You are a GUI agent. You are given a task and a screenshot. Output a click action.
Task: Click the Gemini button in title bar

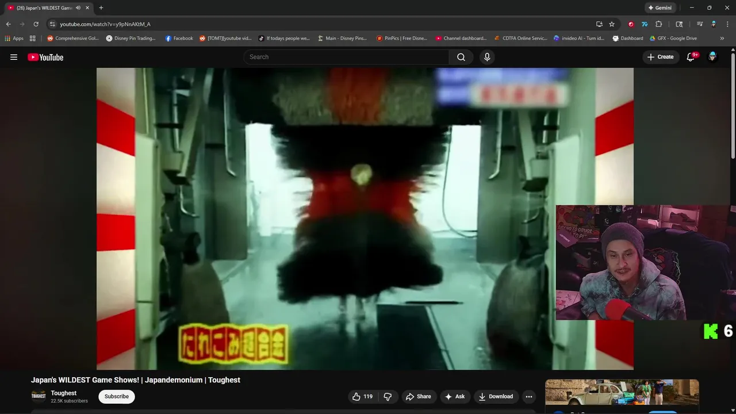point(660,8)
